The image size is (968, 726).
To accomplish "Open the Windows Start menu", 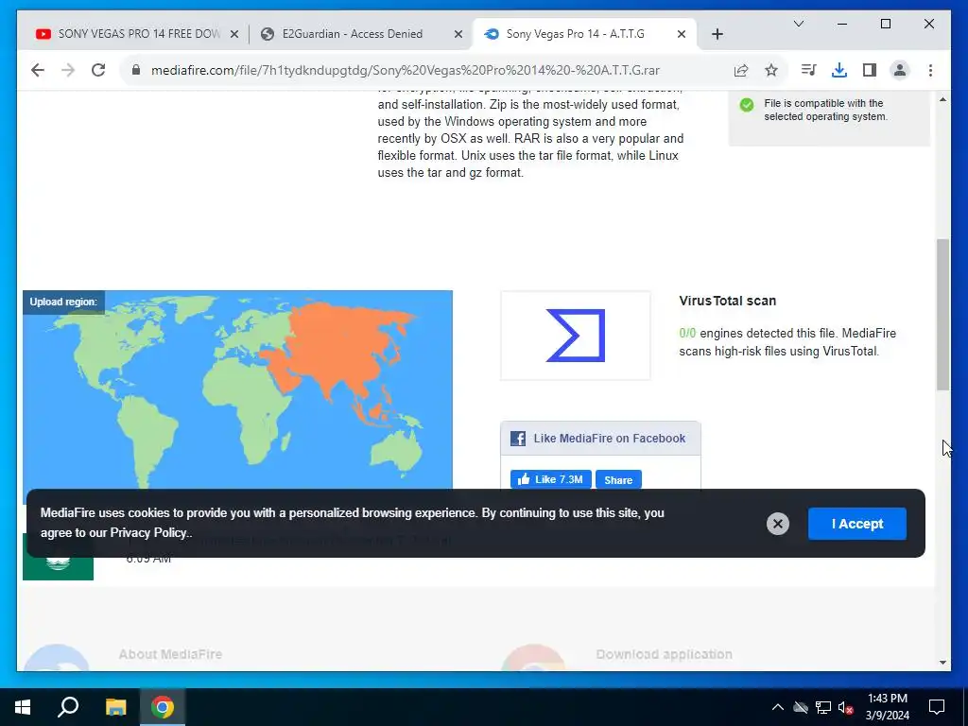I will pos(23,707).
